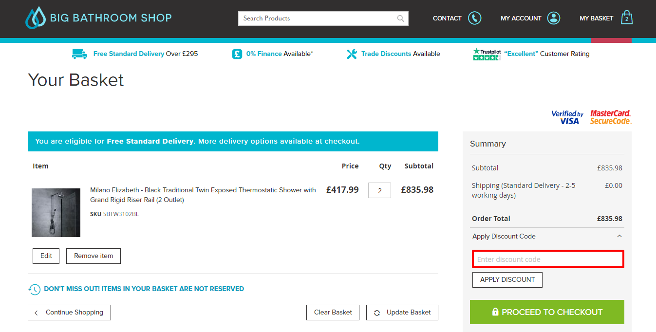Open Contact via the phone icon
Viewport: 656px width, 332px height.
pos(474,18)
